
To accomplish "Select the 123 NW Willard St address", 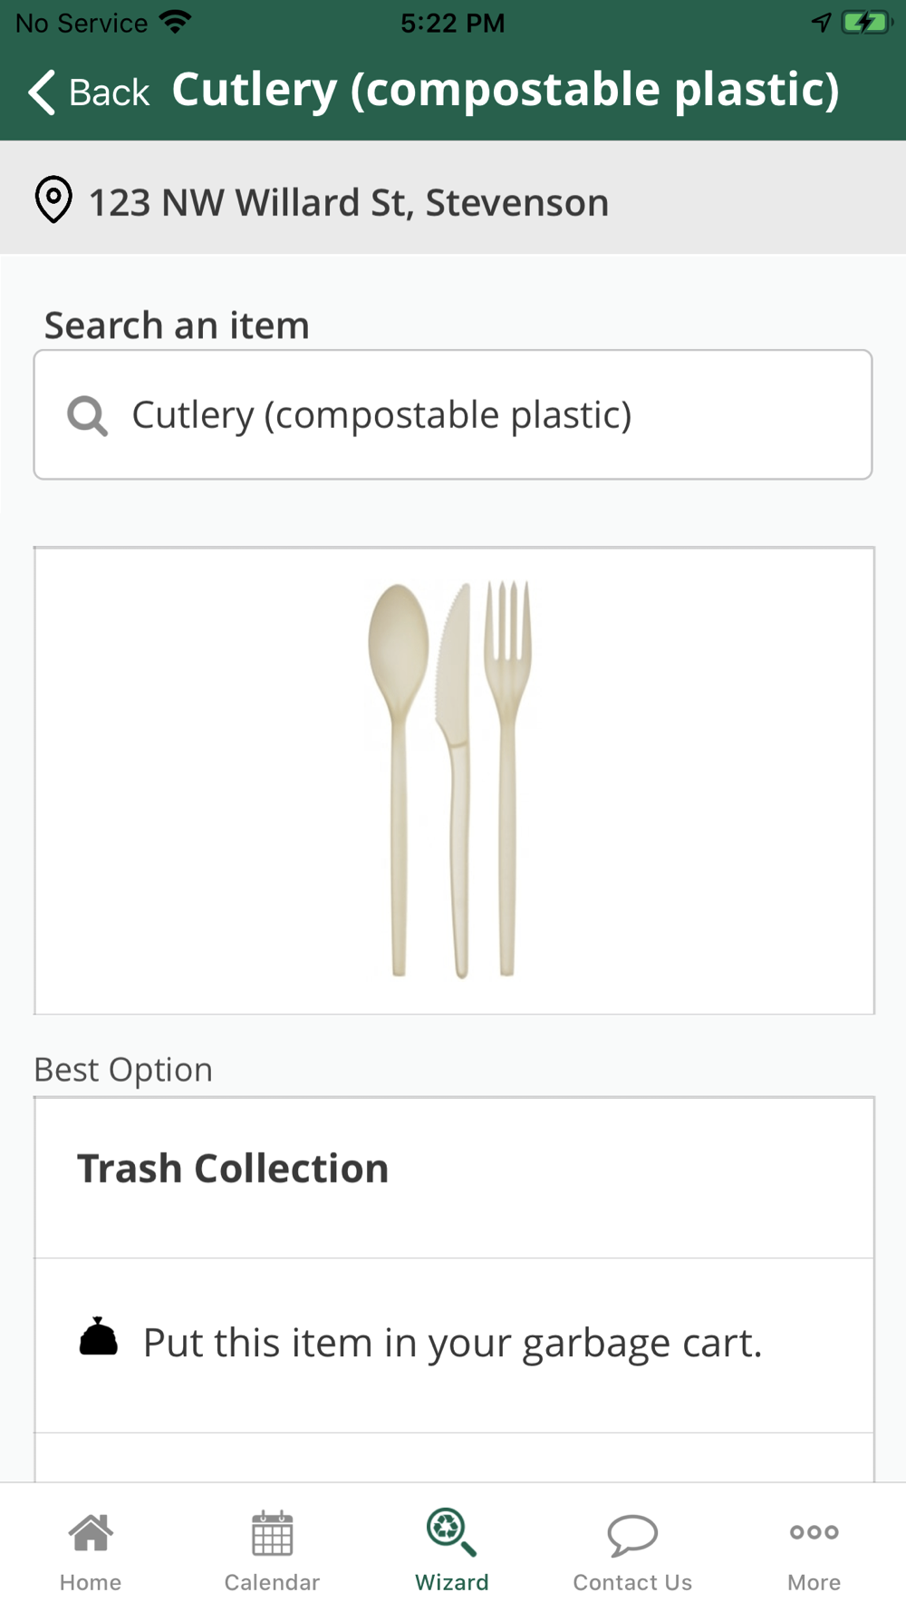I will [349, 202].
